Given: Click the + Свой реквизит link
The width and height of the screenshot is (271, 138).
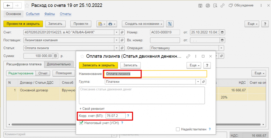Looking at the screenshot, I should (x=92, y=109).
